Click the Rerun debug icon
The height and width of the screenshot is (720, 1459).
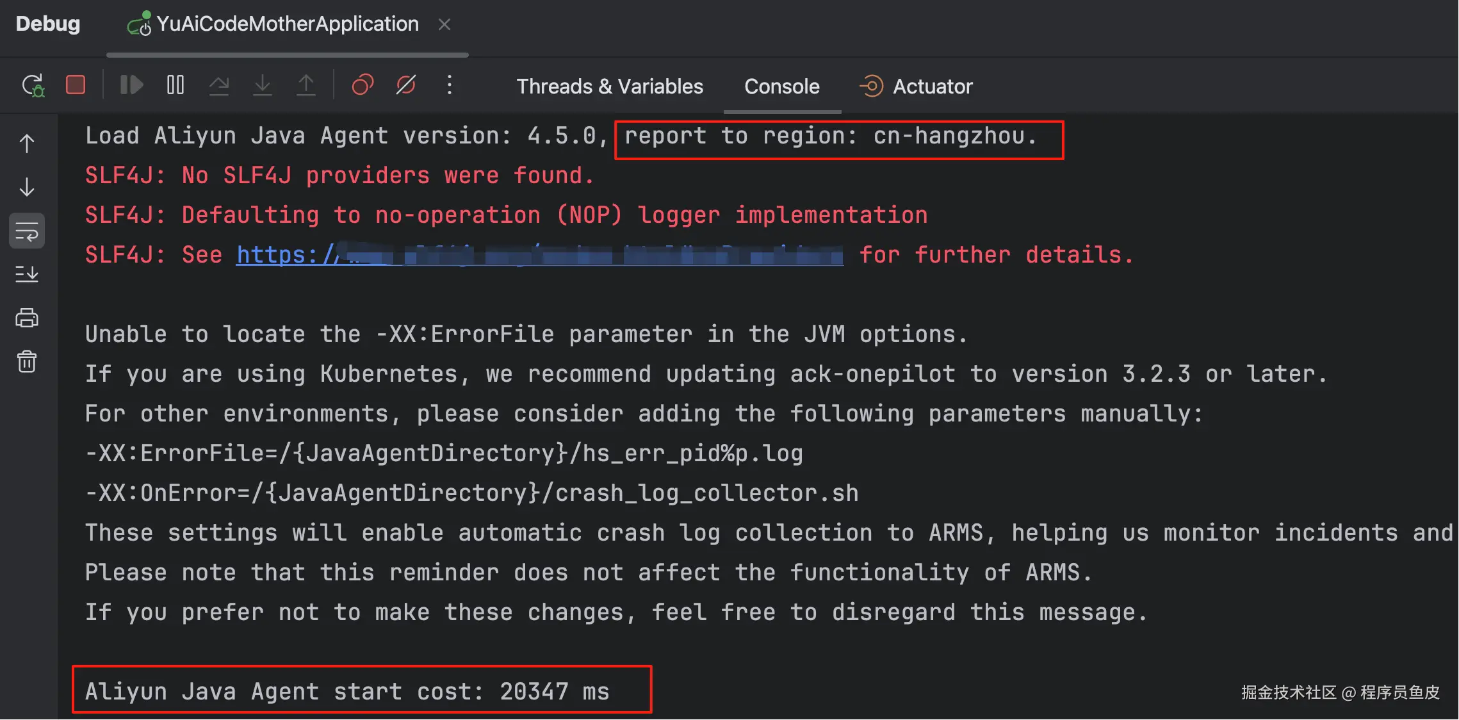(x=33, y=85)
